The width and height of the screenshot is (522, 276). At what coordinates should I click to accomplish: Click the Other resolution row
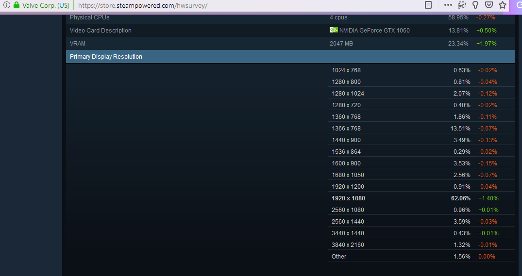click(339, 257)
